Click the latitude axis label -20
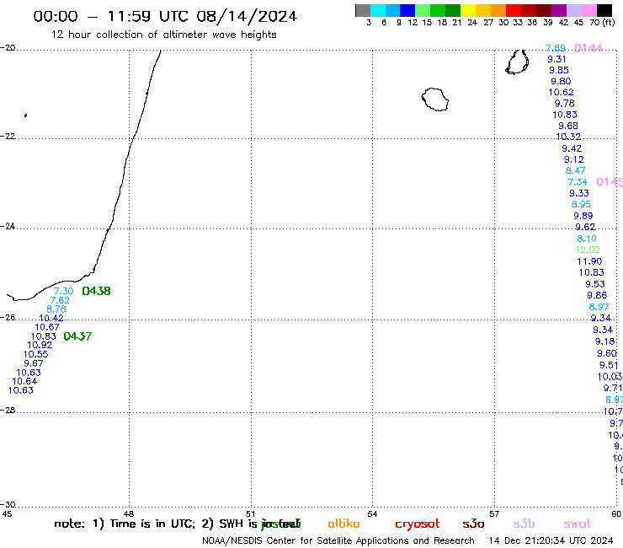The image size is (623, 548). pos(8,48)
